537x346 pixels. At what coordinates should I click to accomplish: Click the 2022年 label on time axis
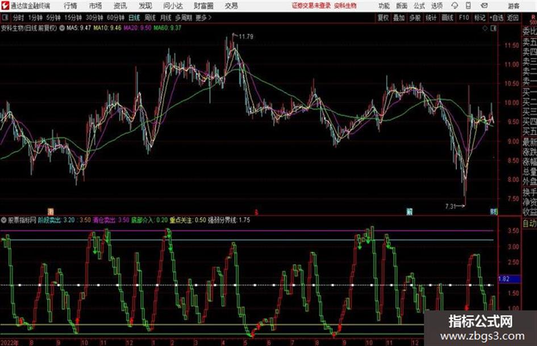click(x=10, y=343)
